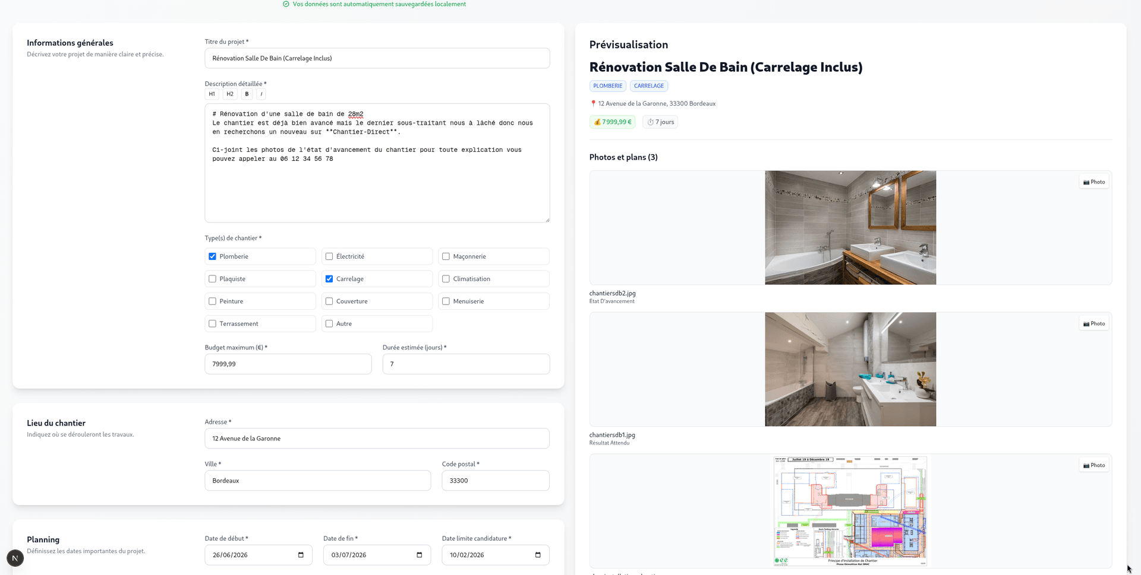Viewport: 1141px width, 575px height.
Task: Focus the Budget maximum input field
Action: tap(288, 364)
